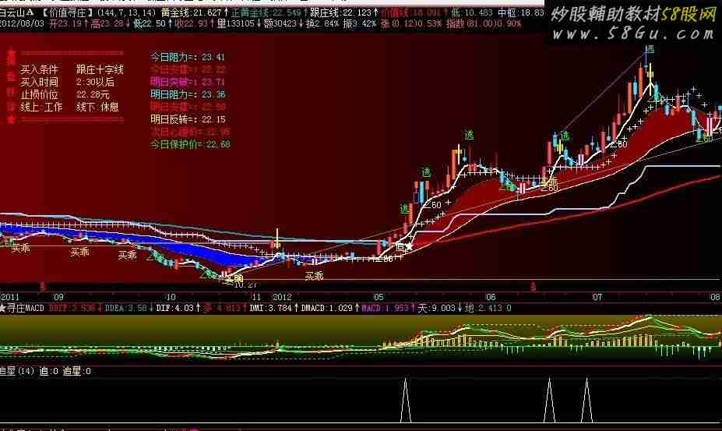Click the 线上·工作 text
Viewport: 722px width, 431px height.
[x=41, y=107]
